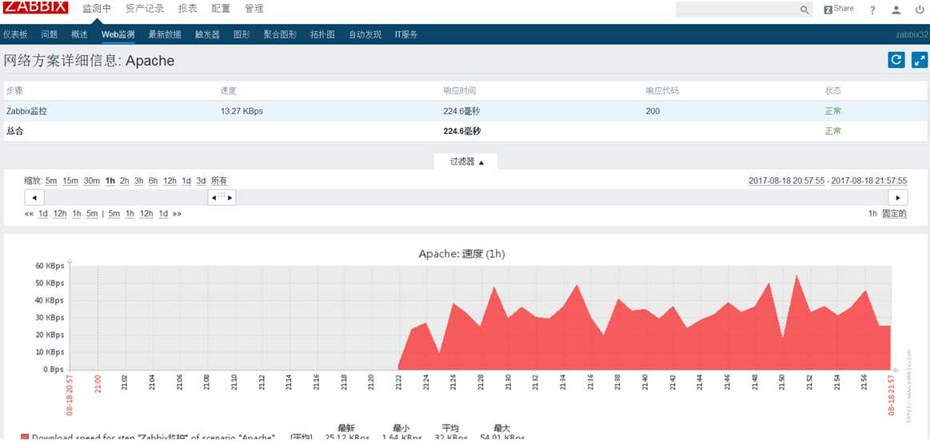The height and width of the screenshot is (444, 930).
Task: Open the 管理 main menu
Action: tap(253, 9)
